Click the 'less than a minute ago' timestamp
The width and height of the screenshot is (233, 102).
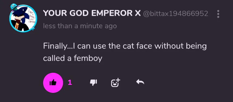click(80, 26)
